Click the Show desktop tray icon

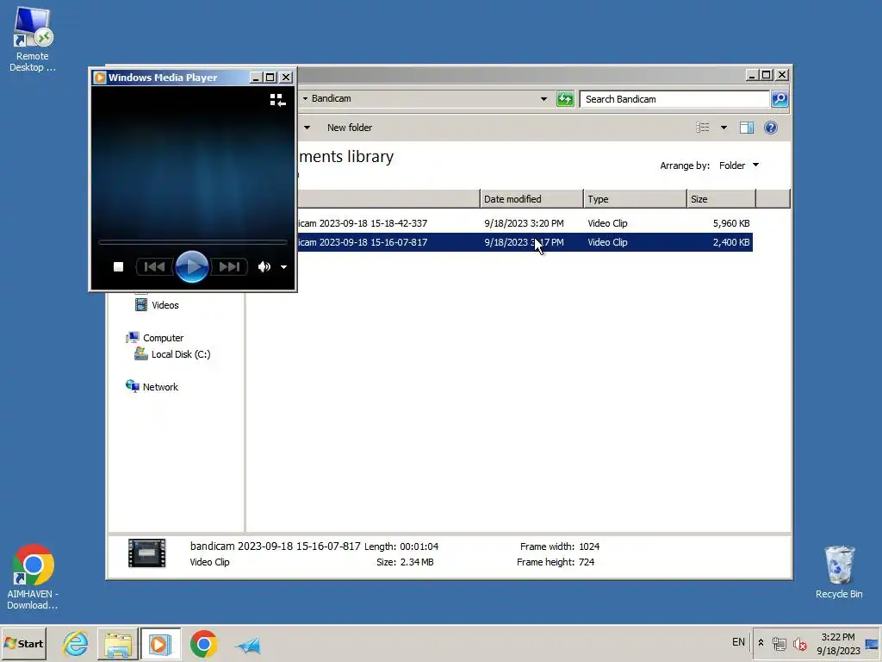(x=872, y=644)
